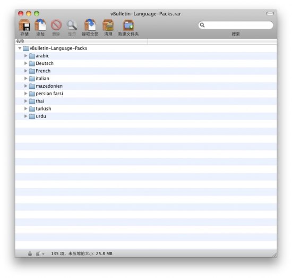The height and width of the screenshot is (278, 292).
Task: Click the 'mazedonien' folder name
Action: pos(49,86)
